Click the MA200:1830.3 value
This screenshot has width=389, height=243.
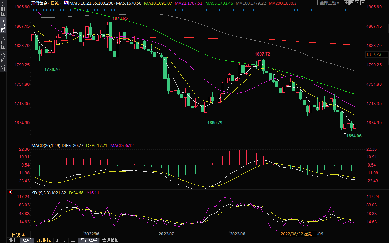click(x=283, y=3)
